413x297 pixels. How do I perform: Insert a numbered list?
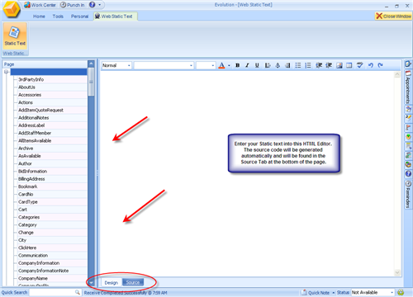(308, 65)
